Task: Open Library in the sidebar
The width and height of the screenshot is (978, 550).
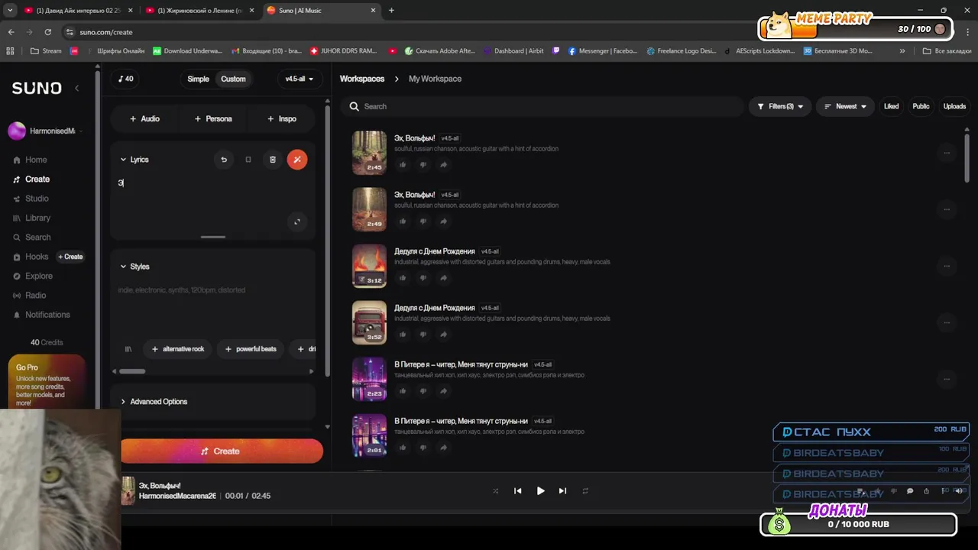Action: (x=32, y=218)
